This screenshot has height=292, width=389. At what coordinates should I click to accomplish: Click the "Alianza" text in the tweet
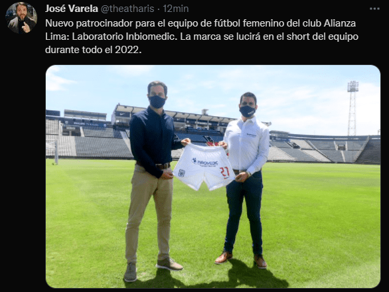click(x=339, y=23)
